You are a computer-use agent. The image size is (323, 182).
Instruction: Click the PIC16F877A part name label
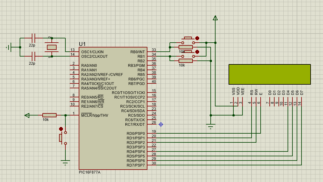[x=90, y=172]
